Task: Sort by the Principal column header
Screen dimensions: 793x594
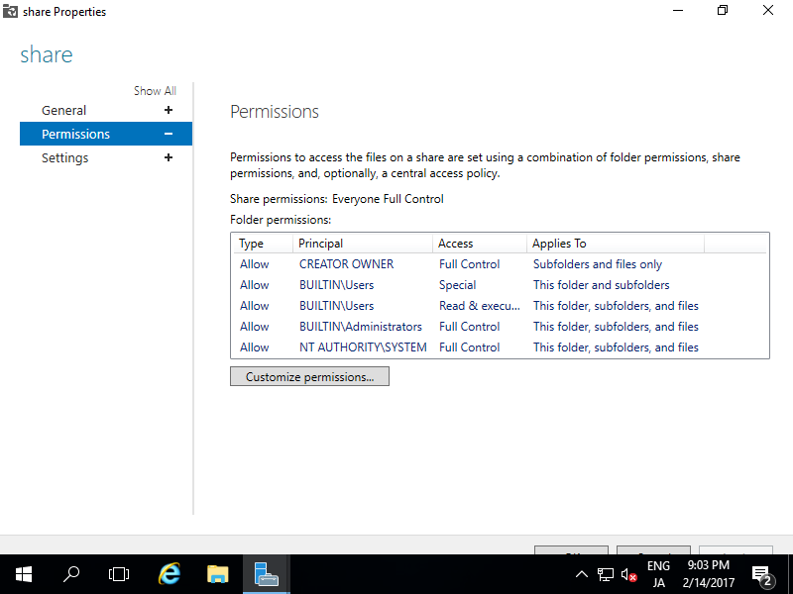Action: click(x=362, y=244)
